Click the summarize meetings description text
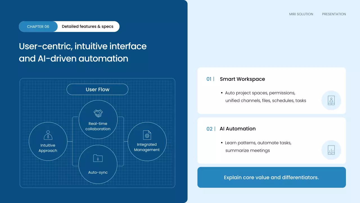 point(247,151)
